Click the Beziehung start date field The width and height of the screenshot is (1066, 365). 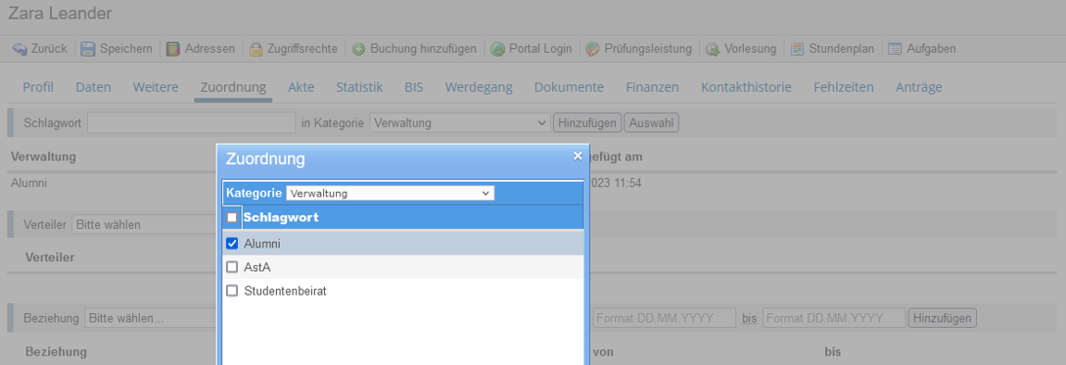tap(664, 317)
